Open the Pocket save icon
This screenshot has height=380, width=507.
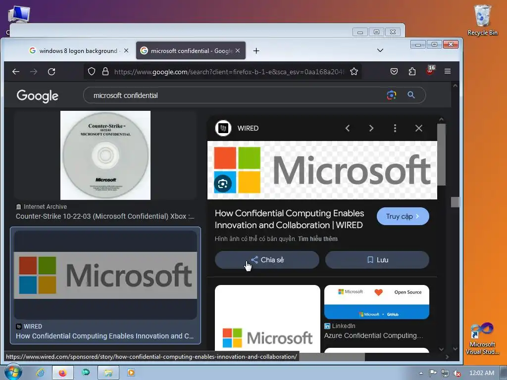[394, 71]
